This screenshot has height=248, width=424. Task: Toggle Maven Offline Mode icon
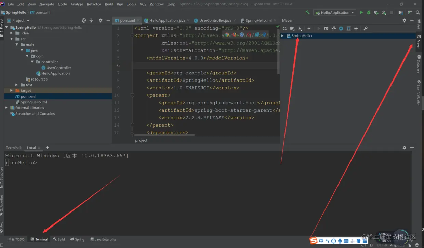pos(334,29)
